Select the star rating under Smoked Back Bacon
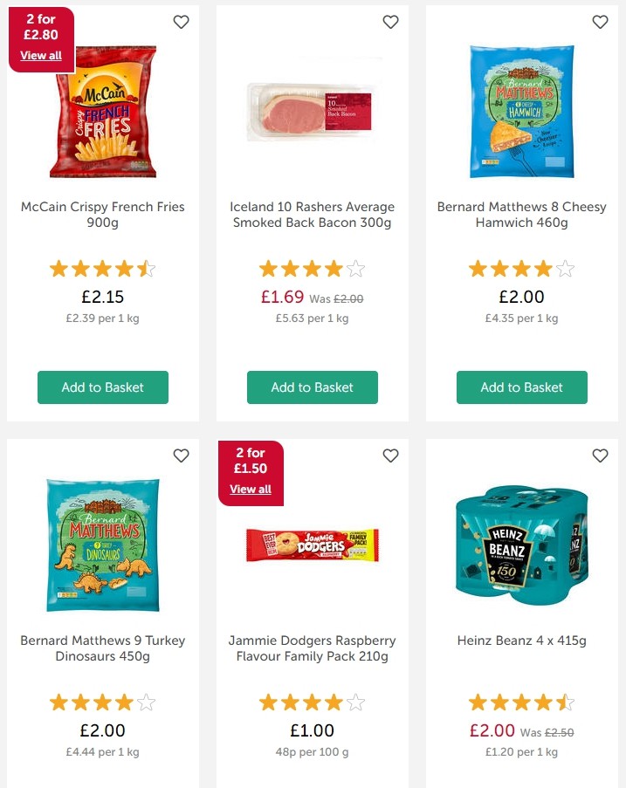This screenshot has width=626, height=788. [313, 269]
